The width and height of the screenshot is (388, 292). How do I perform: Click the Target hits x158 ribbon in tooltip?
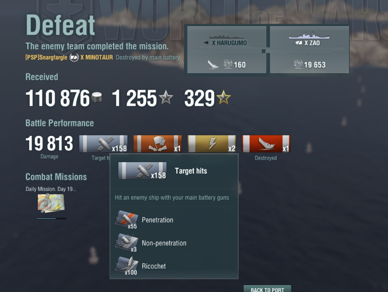142,171
